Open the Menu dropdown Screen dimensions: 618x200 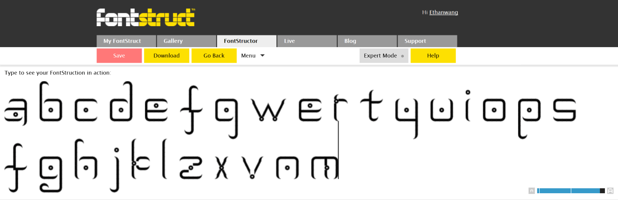click(x=253, y=56)
